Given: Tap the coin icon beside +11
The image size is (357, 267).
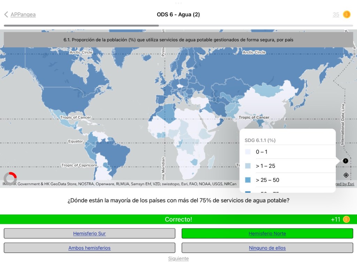Looking at the screenshot, I should [346, 219].
